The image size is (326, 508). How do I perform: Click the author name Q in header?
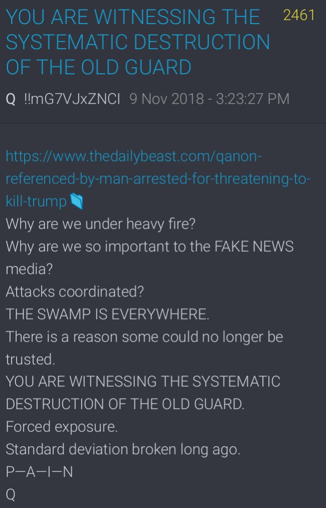pyautogui.click(x=11, y=99)
